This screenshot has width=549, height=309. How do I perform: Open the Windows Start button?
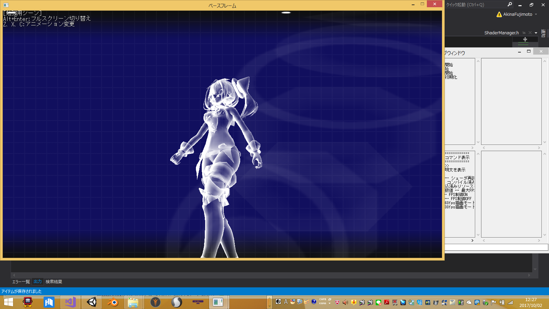click(8, 302)
